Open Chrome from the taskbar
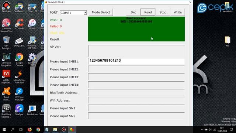Viewport: 236px width, 133px height. (x=38, y=130)
